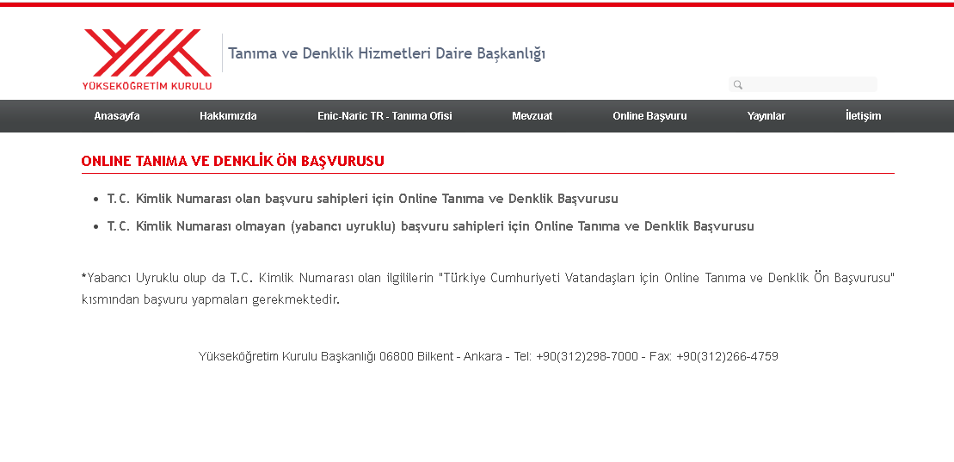954x462 pixels.
Task: Click the red ONLINE TANIMA VE DENKLİK heading
Action: (232, 161)
